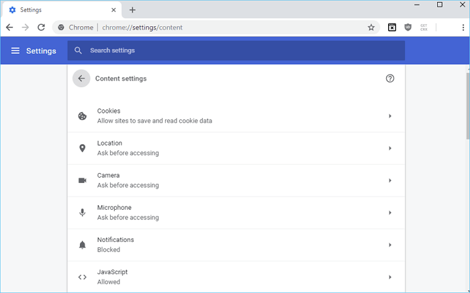Expand the JavaScript row arrow
The width and height of the screenshot is (470, 293).
click(x=390, y=277)
